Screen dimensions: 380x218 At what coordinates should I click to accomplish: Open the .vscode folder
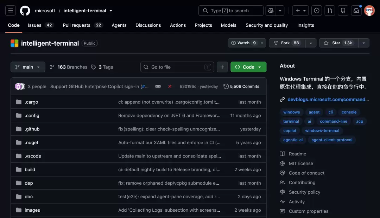coord(33,156)
